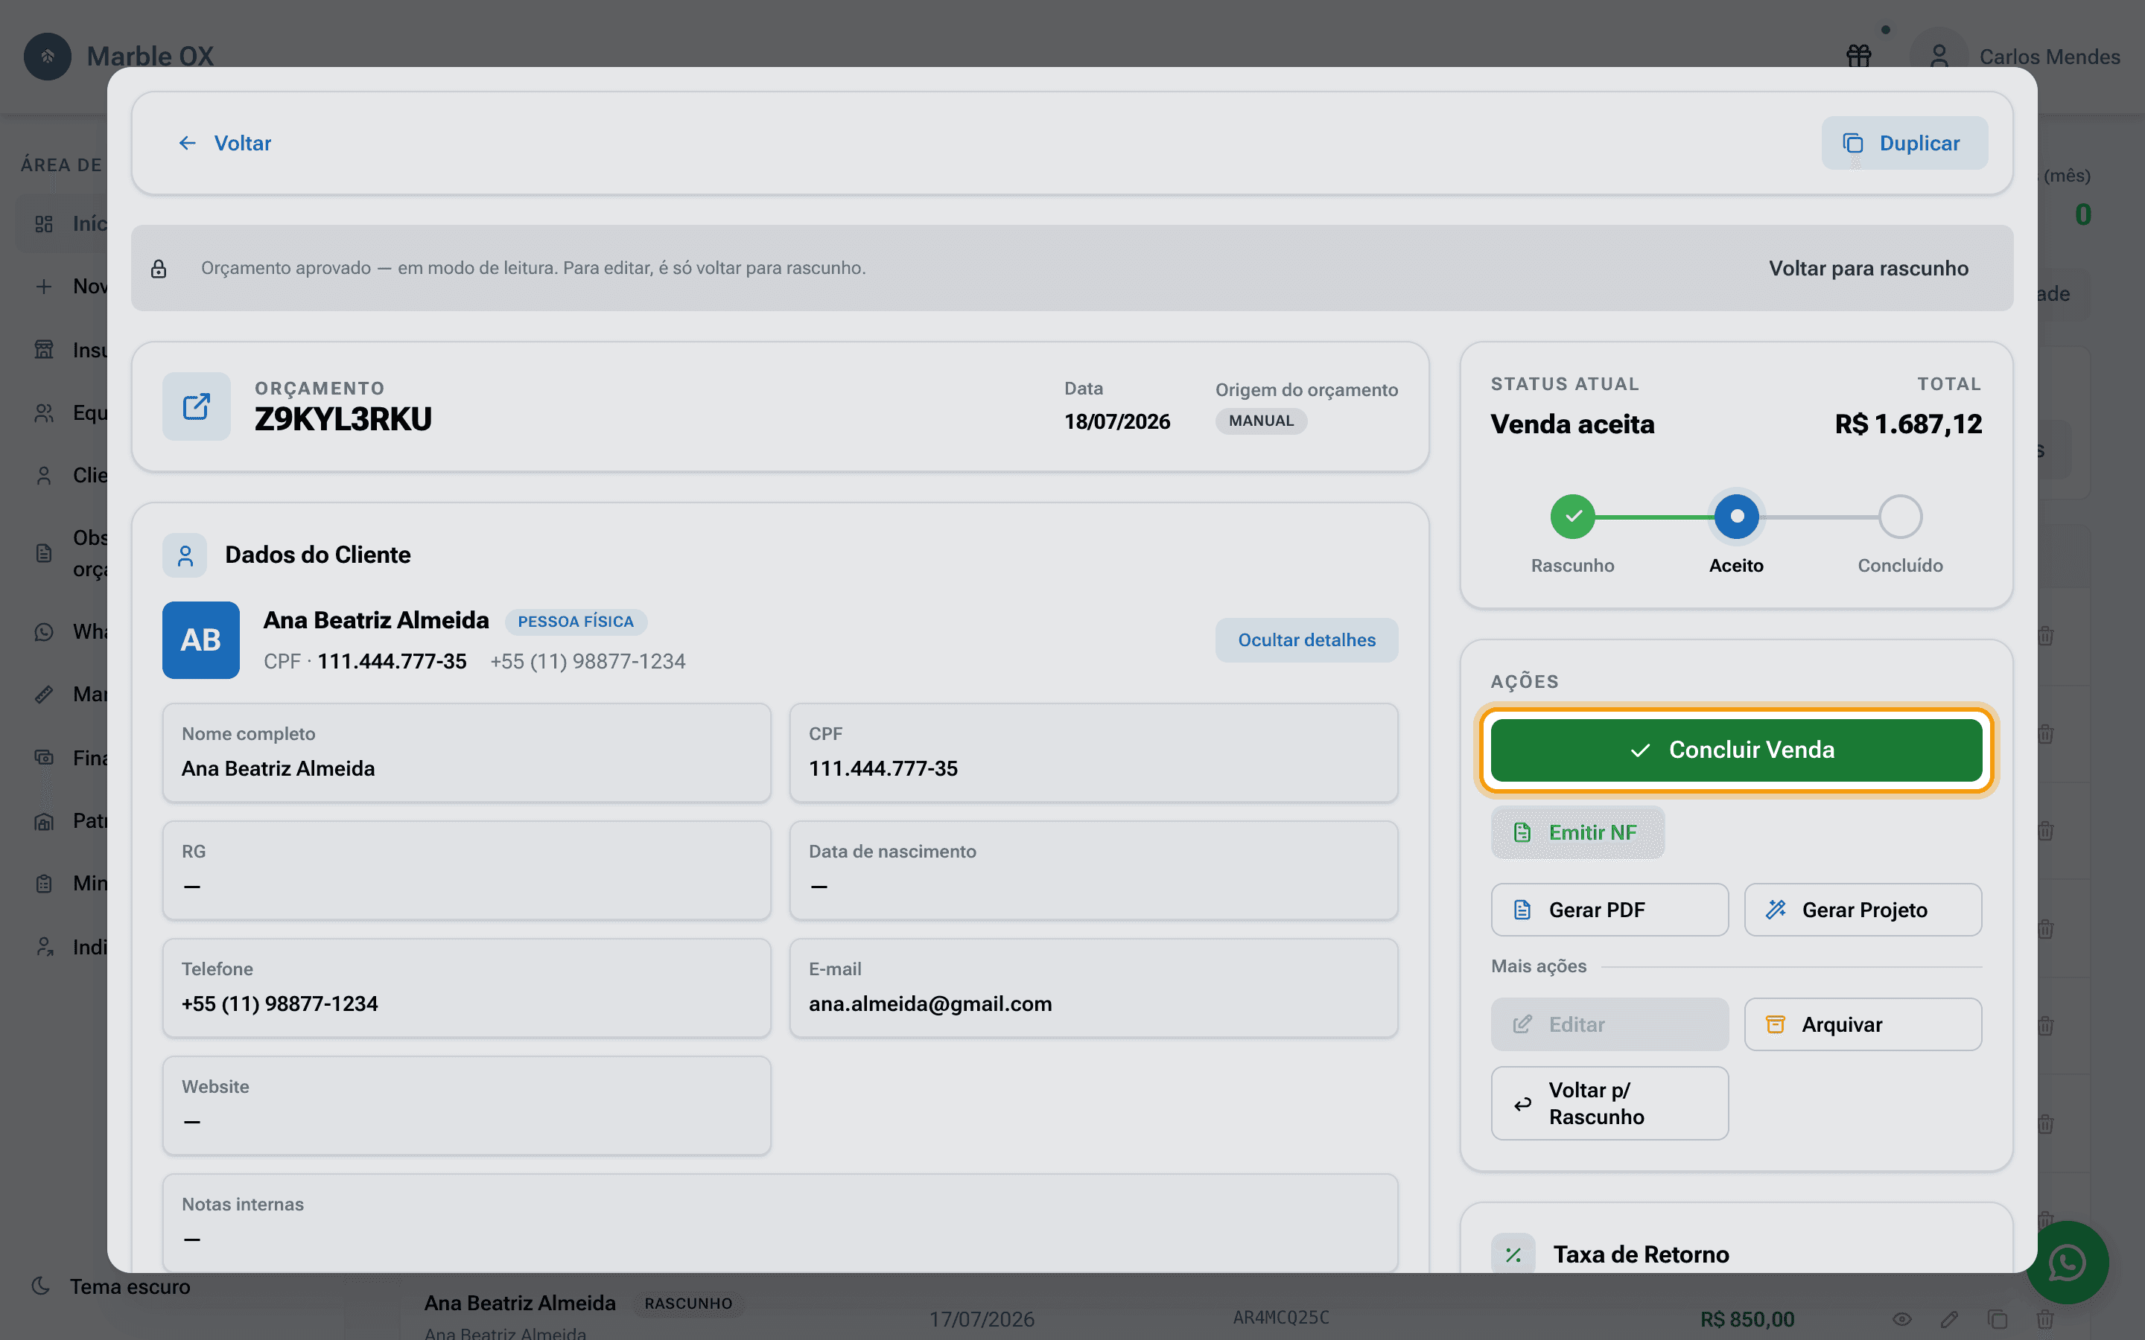Click the MANUAL origin badge

1260,421
